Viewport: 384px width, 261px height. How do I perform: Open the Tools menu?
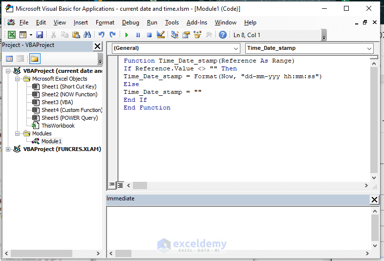point(171,22)
